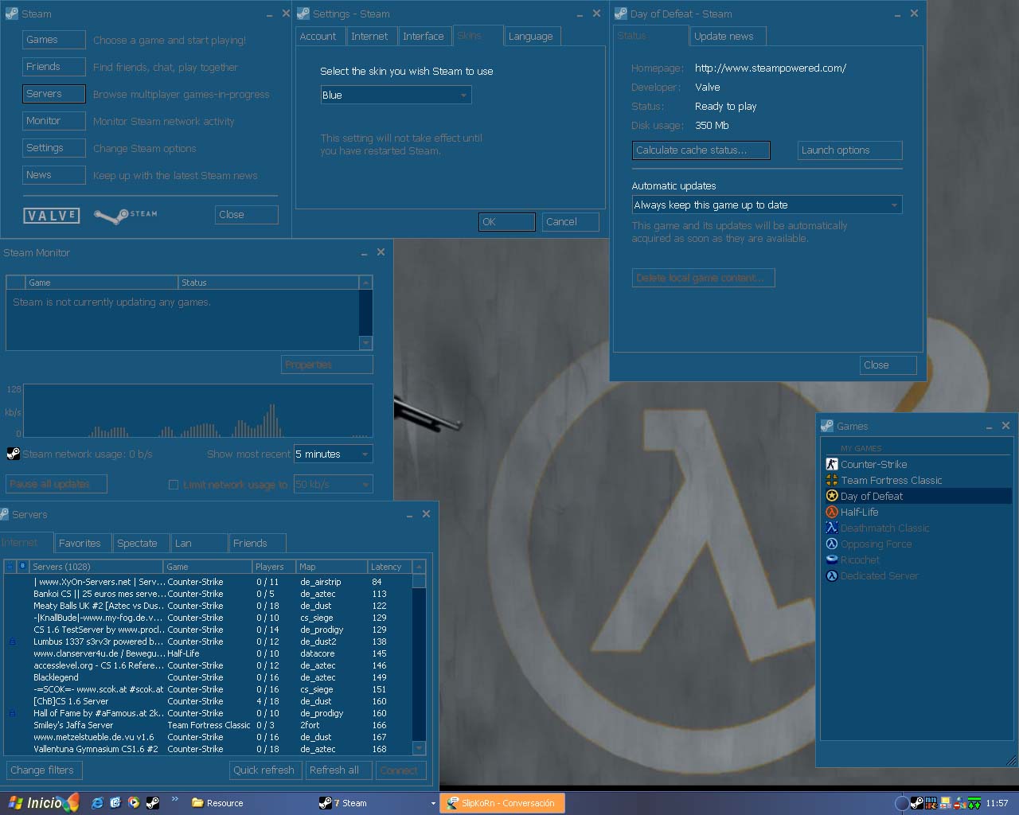Viewport: 1019px width, 815px height.
Task: Open Resource folder taskbar button
Action: pyautogui.click(x=249, y=803)
